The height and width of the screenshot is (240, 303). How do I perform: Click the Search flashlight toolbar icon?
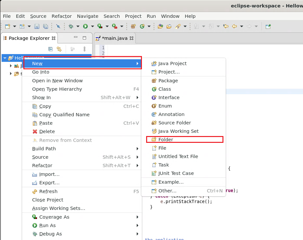(x=178, y=26)
